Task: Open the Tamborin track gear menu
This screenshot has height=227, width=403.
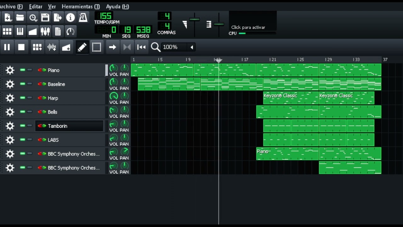Action: [x=10, y=126]
